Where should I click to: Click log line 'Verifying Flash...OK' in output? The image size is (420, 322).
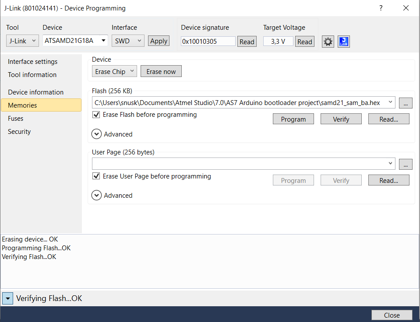point(29,257)
